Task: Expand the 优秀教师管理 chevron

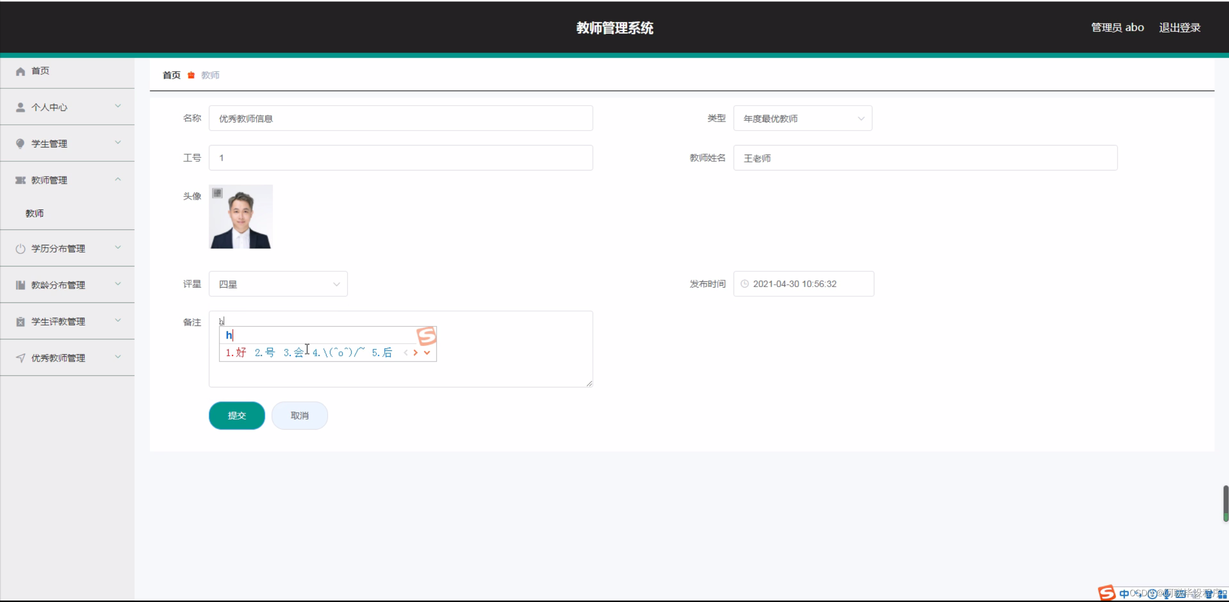Action: point(118,357)
